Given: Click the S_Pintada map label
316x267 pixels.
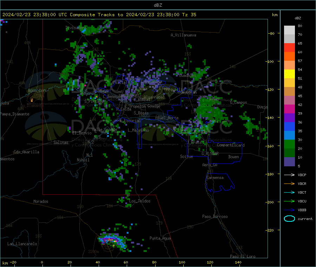Looking at the screenshot, I should pos(94,101).
